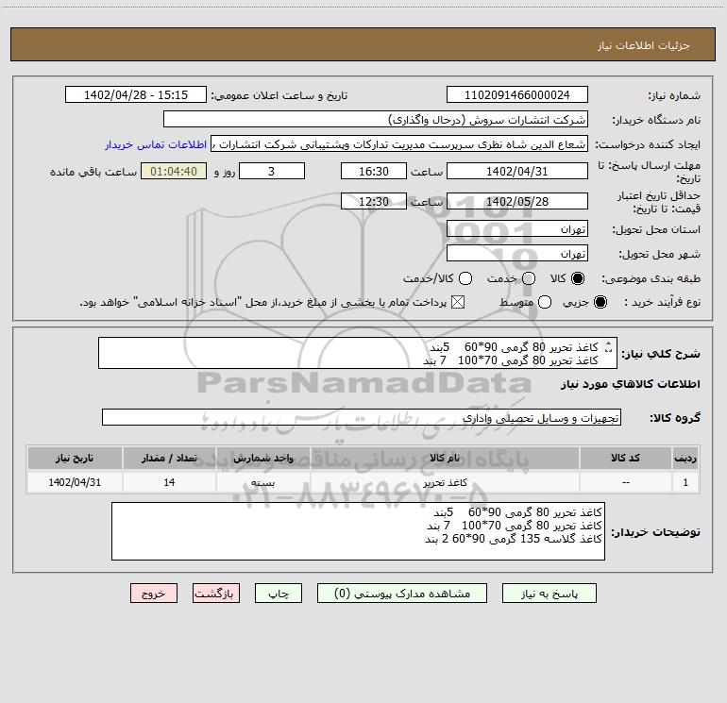Screen dimensions: 727x703
Task: Select the خدمت radio button
Action: tap(529, 278)
